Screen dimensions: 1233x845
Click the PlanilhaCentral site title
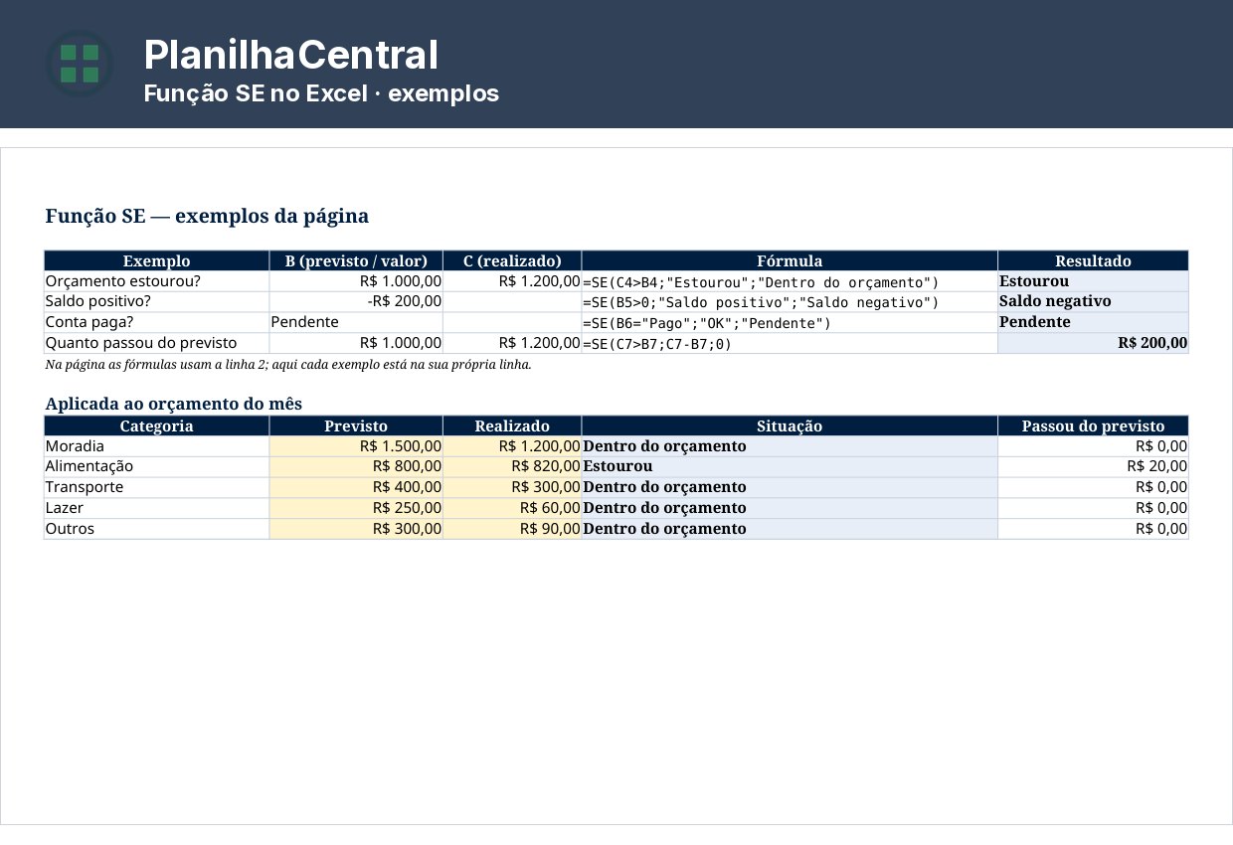(x=290, y=55)
